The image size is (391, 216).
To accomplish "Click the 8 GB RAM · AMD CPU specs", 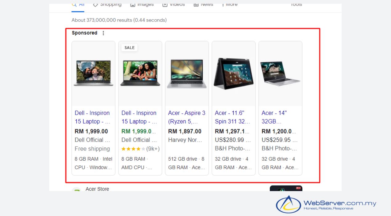I will click(x=137, y=163).
